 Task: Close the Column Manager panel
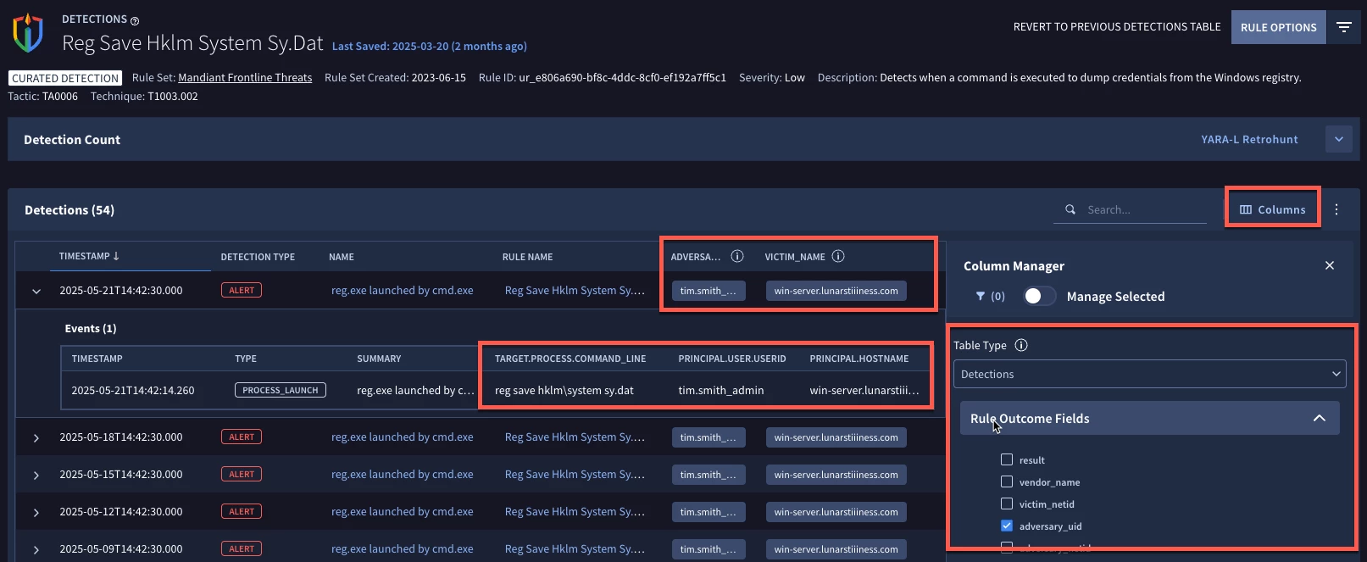(x=1330, y=265)
